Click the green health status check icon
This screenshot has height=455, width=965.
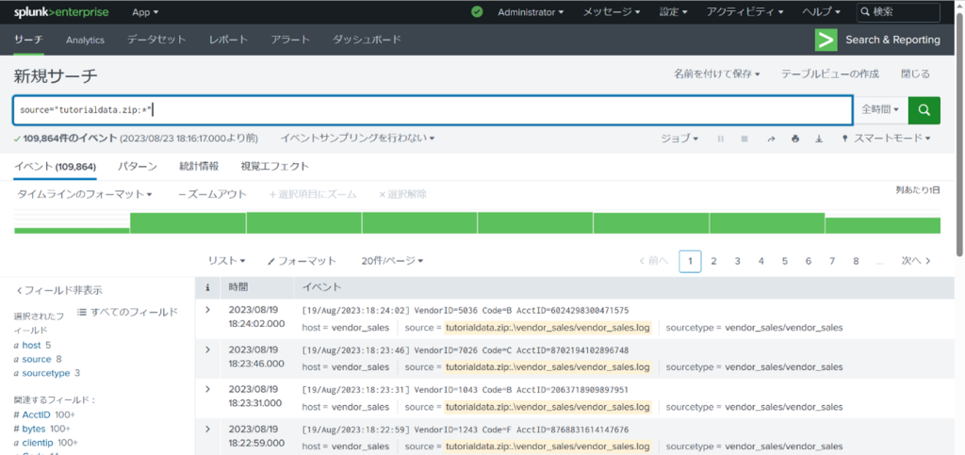click(x=477, y=12)
